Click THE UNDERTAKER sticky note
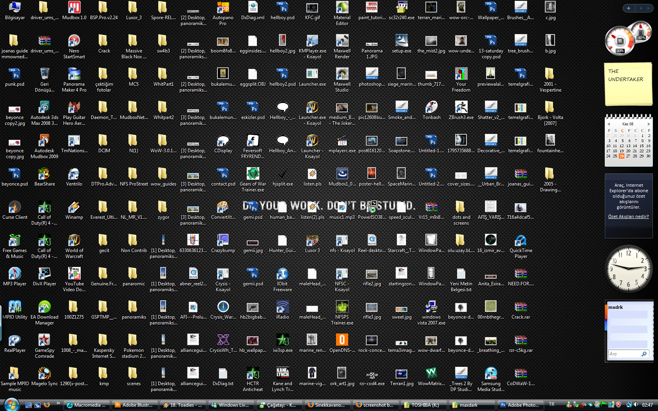Viewport: 658px width, 411px height. tap(628, 84)
